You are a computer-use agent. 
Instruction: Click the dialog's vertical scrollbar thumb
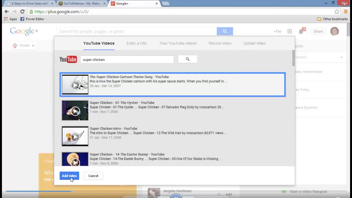(x=293, y=58)
